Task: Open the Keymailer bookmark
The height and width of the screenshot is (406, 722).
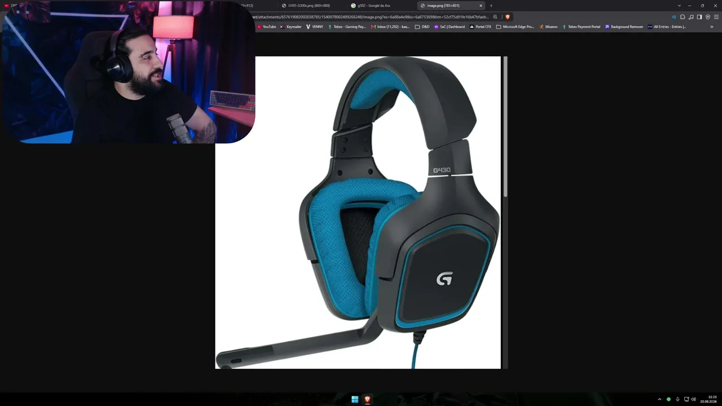Action: [291, 27]
